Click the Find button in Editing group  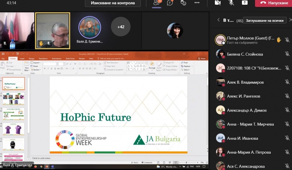click(184, 63)
